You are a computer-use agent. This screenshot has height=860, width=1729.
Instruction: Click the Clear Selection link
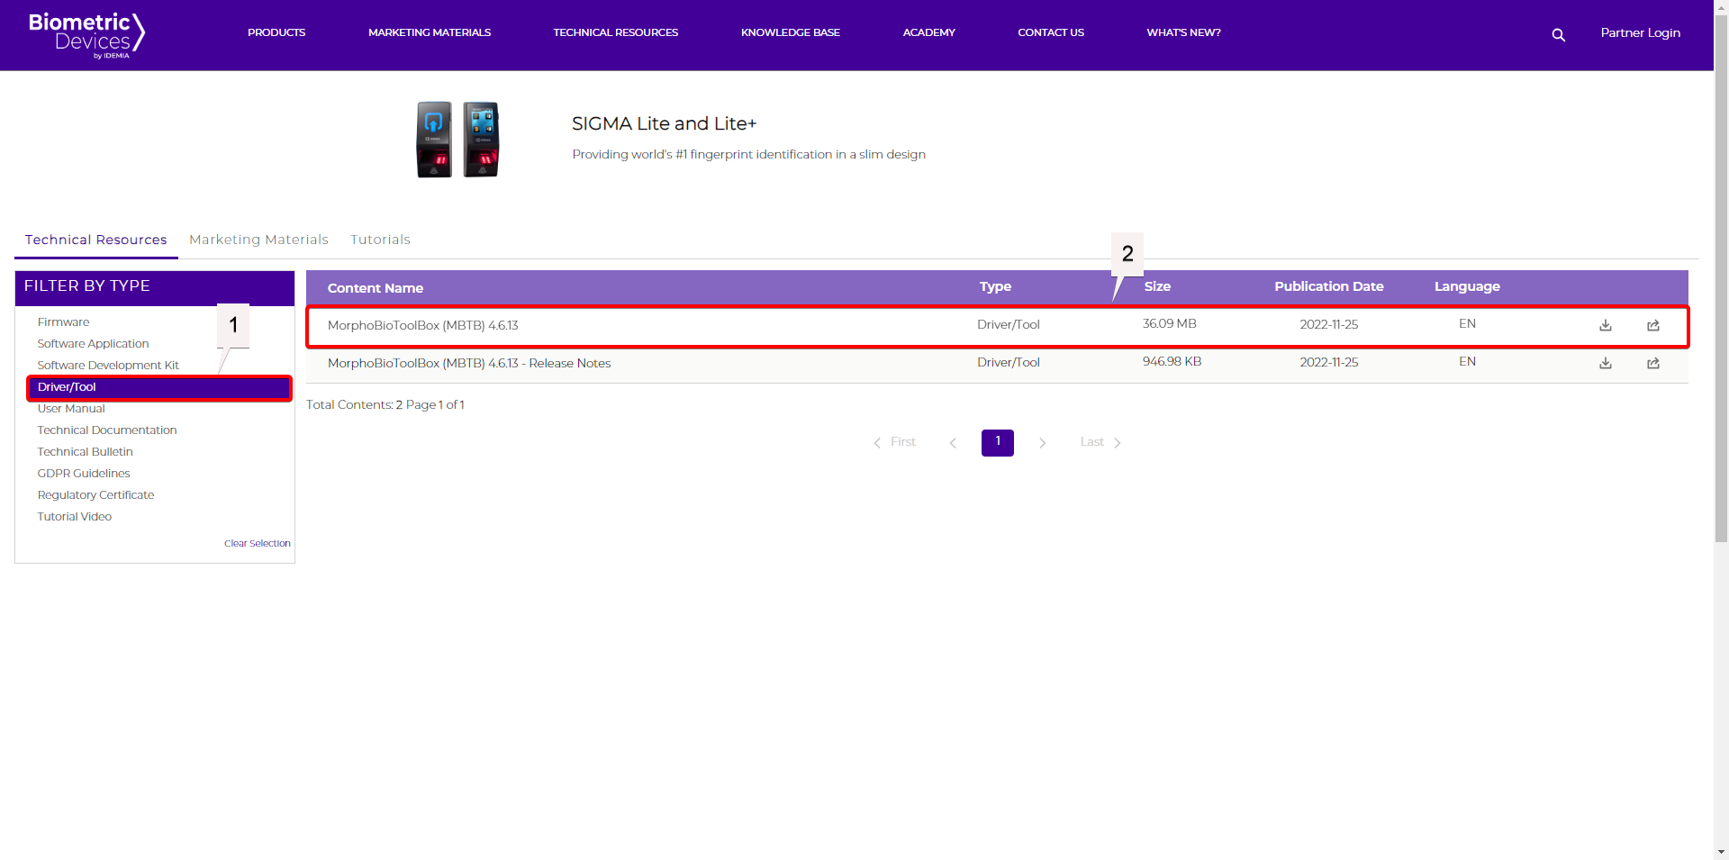tap(258, 544)
